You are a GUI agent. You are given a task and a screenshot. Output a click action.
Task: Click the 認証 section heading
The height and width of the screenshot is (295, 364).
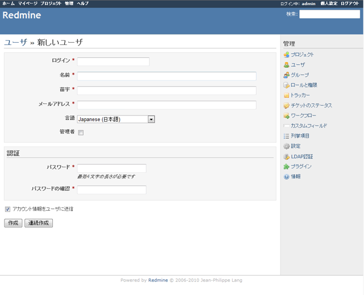(13, 153)
